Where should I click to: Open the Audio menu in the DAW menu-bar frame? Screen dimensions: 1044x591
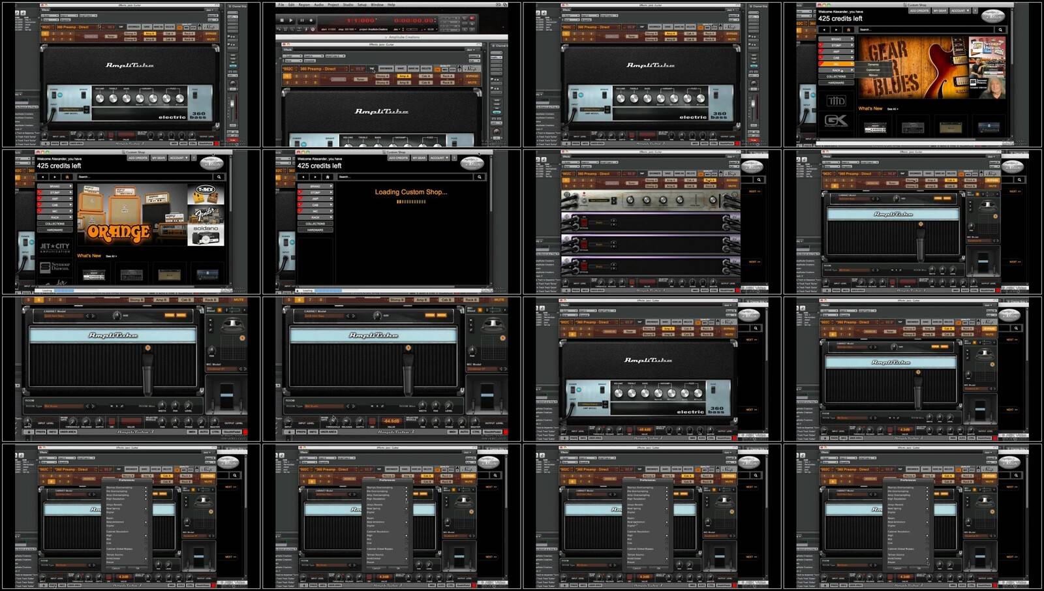click(x=319, y=5)
